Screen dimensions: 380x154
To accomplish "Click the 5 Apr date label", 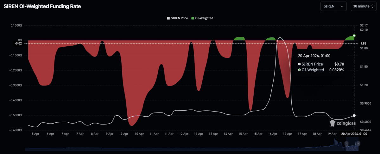I will (35, 134).
